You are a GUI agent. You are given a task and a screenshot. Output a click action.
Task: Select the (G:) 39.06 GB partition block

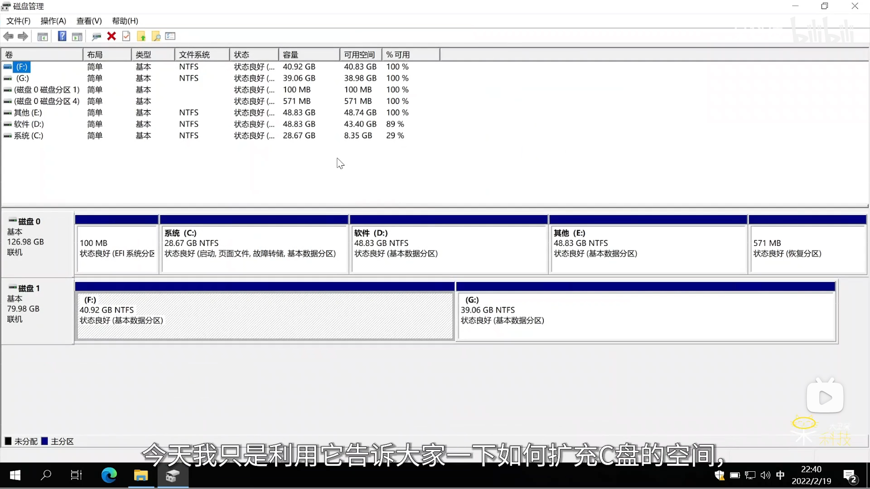(646, 316)
